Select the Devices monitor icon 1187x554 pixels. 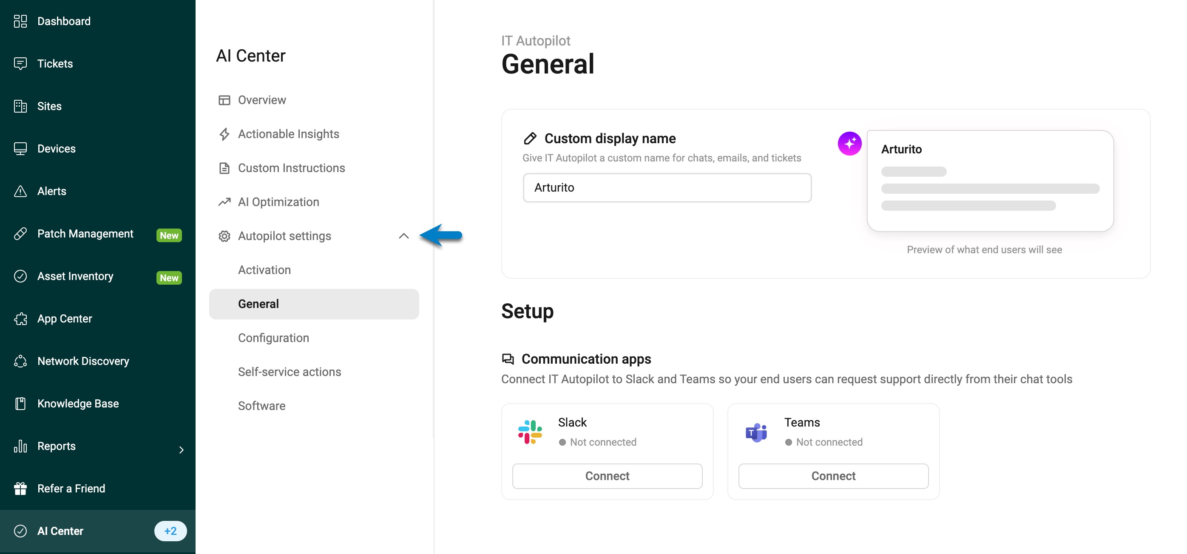click(20, 149)
